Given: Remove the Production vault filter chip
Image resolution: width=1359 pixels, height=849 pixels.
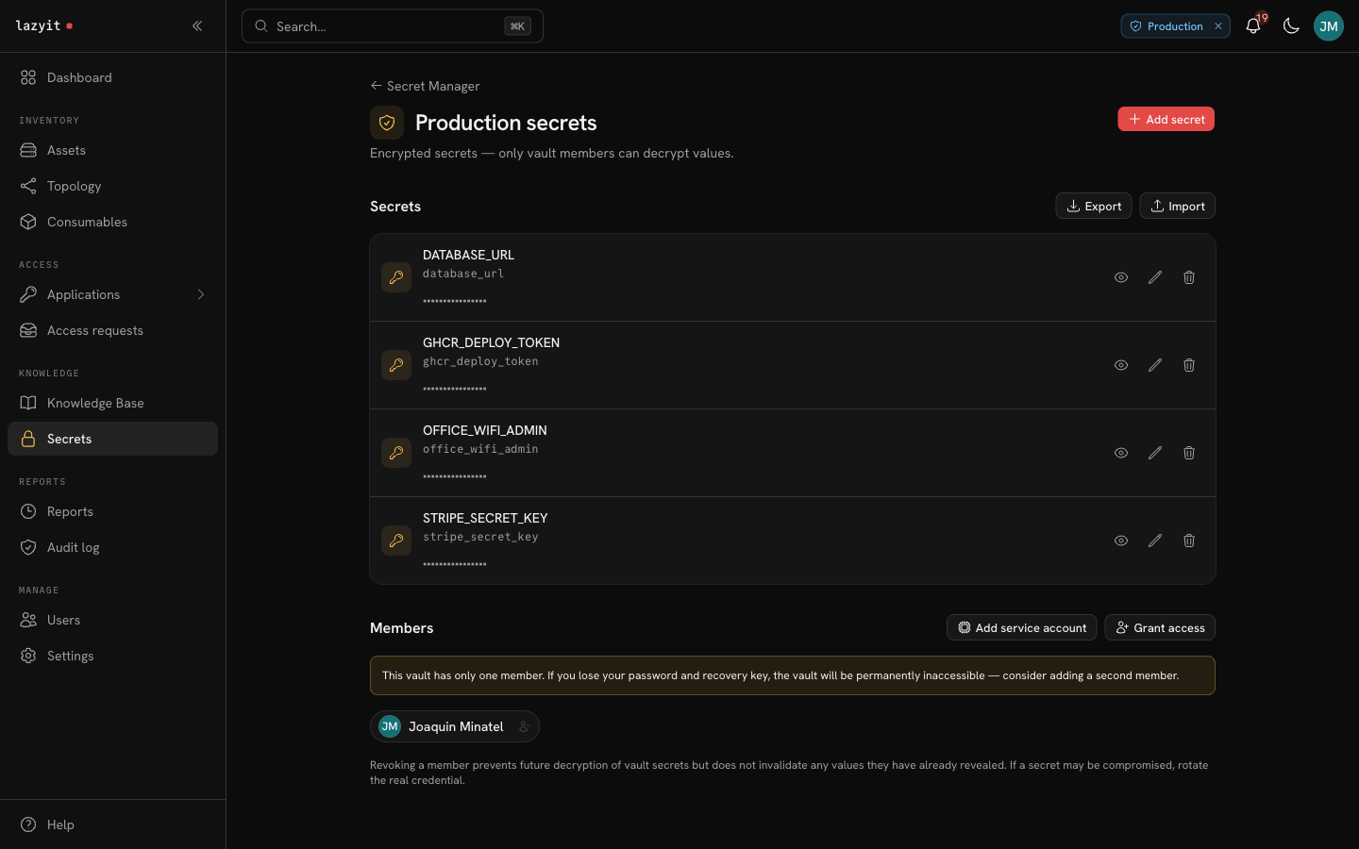Looking at the screenshot, I should pyautogui.click(x=1218, y=26).
